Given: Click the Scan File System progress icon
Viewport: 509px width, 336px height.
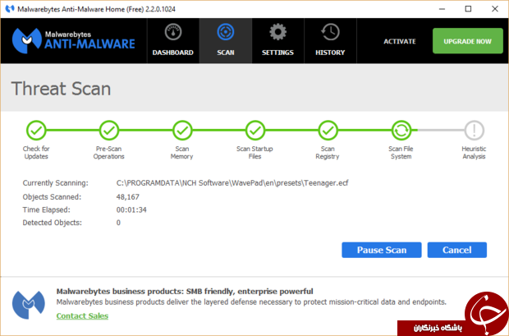Looking at the screenshot, I should (401, 131).
